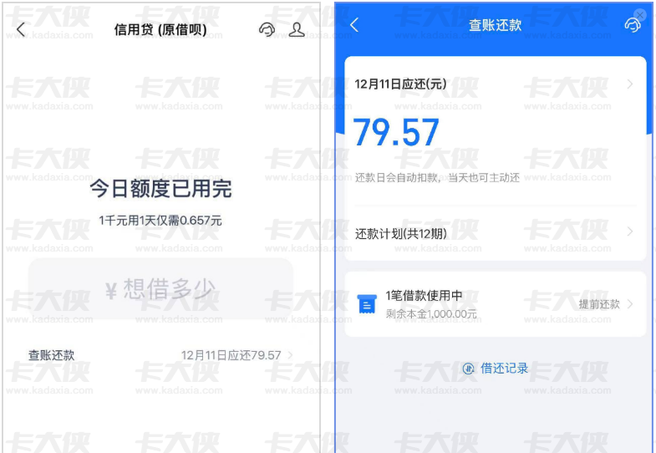Viewport: 656px width, 453px height.
Task: Tap the circular icon beside 借还记录
Action: pyautogui.click(x=468, y=369)
